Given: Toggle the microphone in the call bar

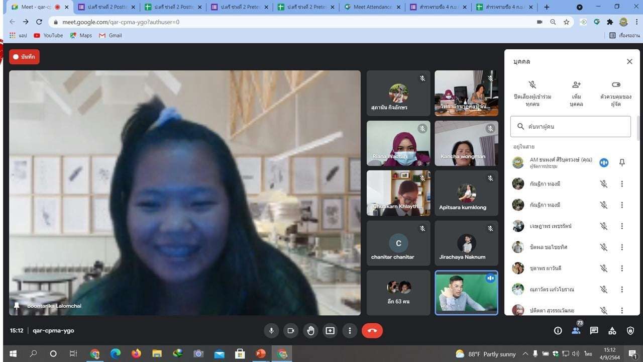Looking at the screenshot, I should coord(271,330).
